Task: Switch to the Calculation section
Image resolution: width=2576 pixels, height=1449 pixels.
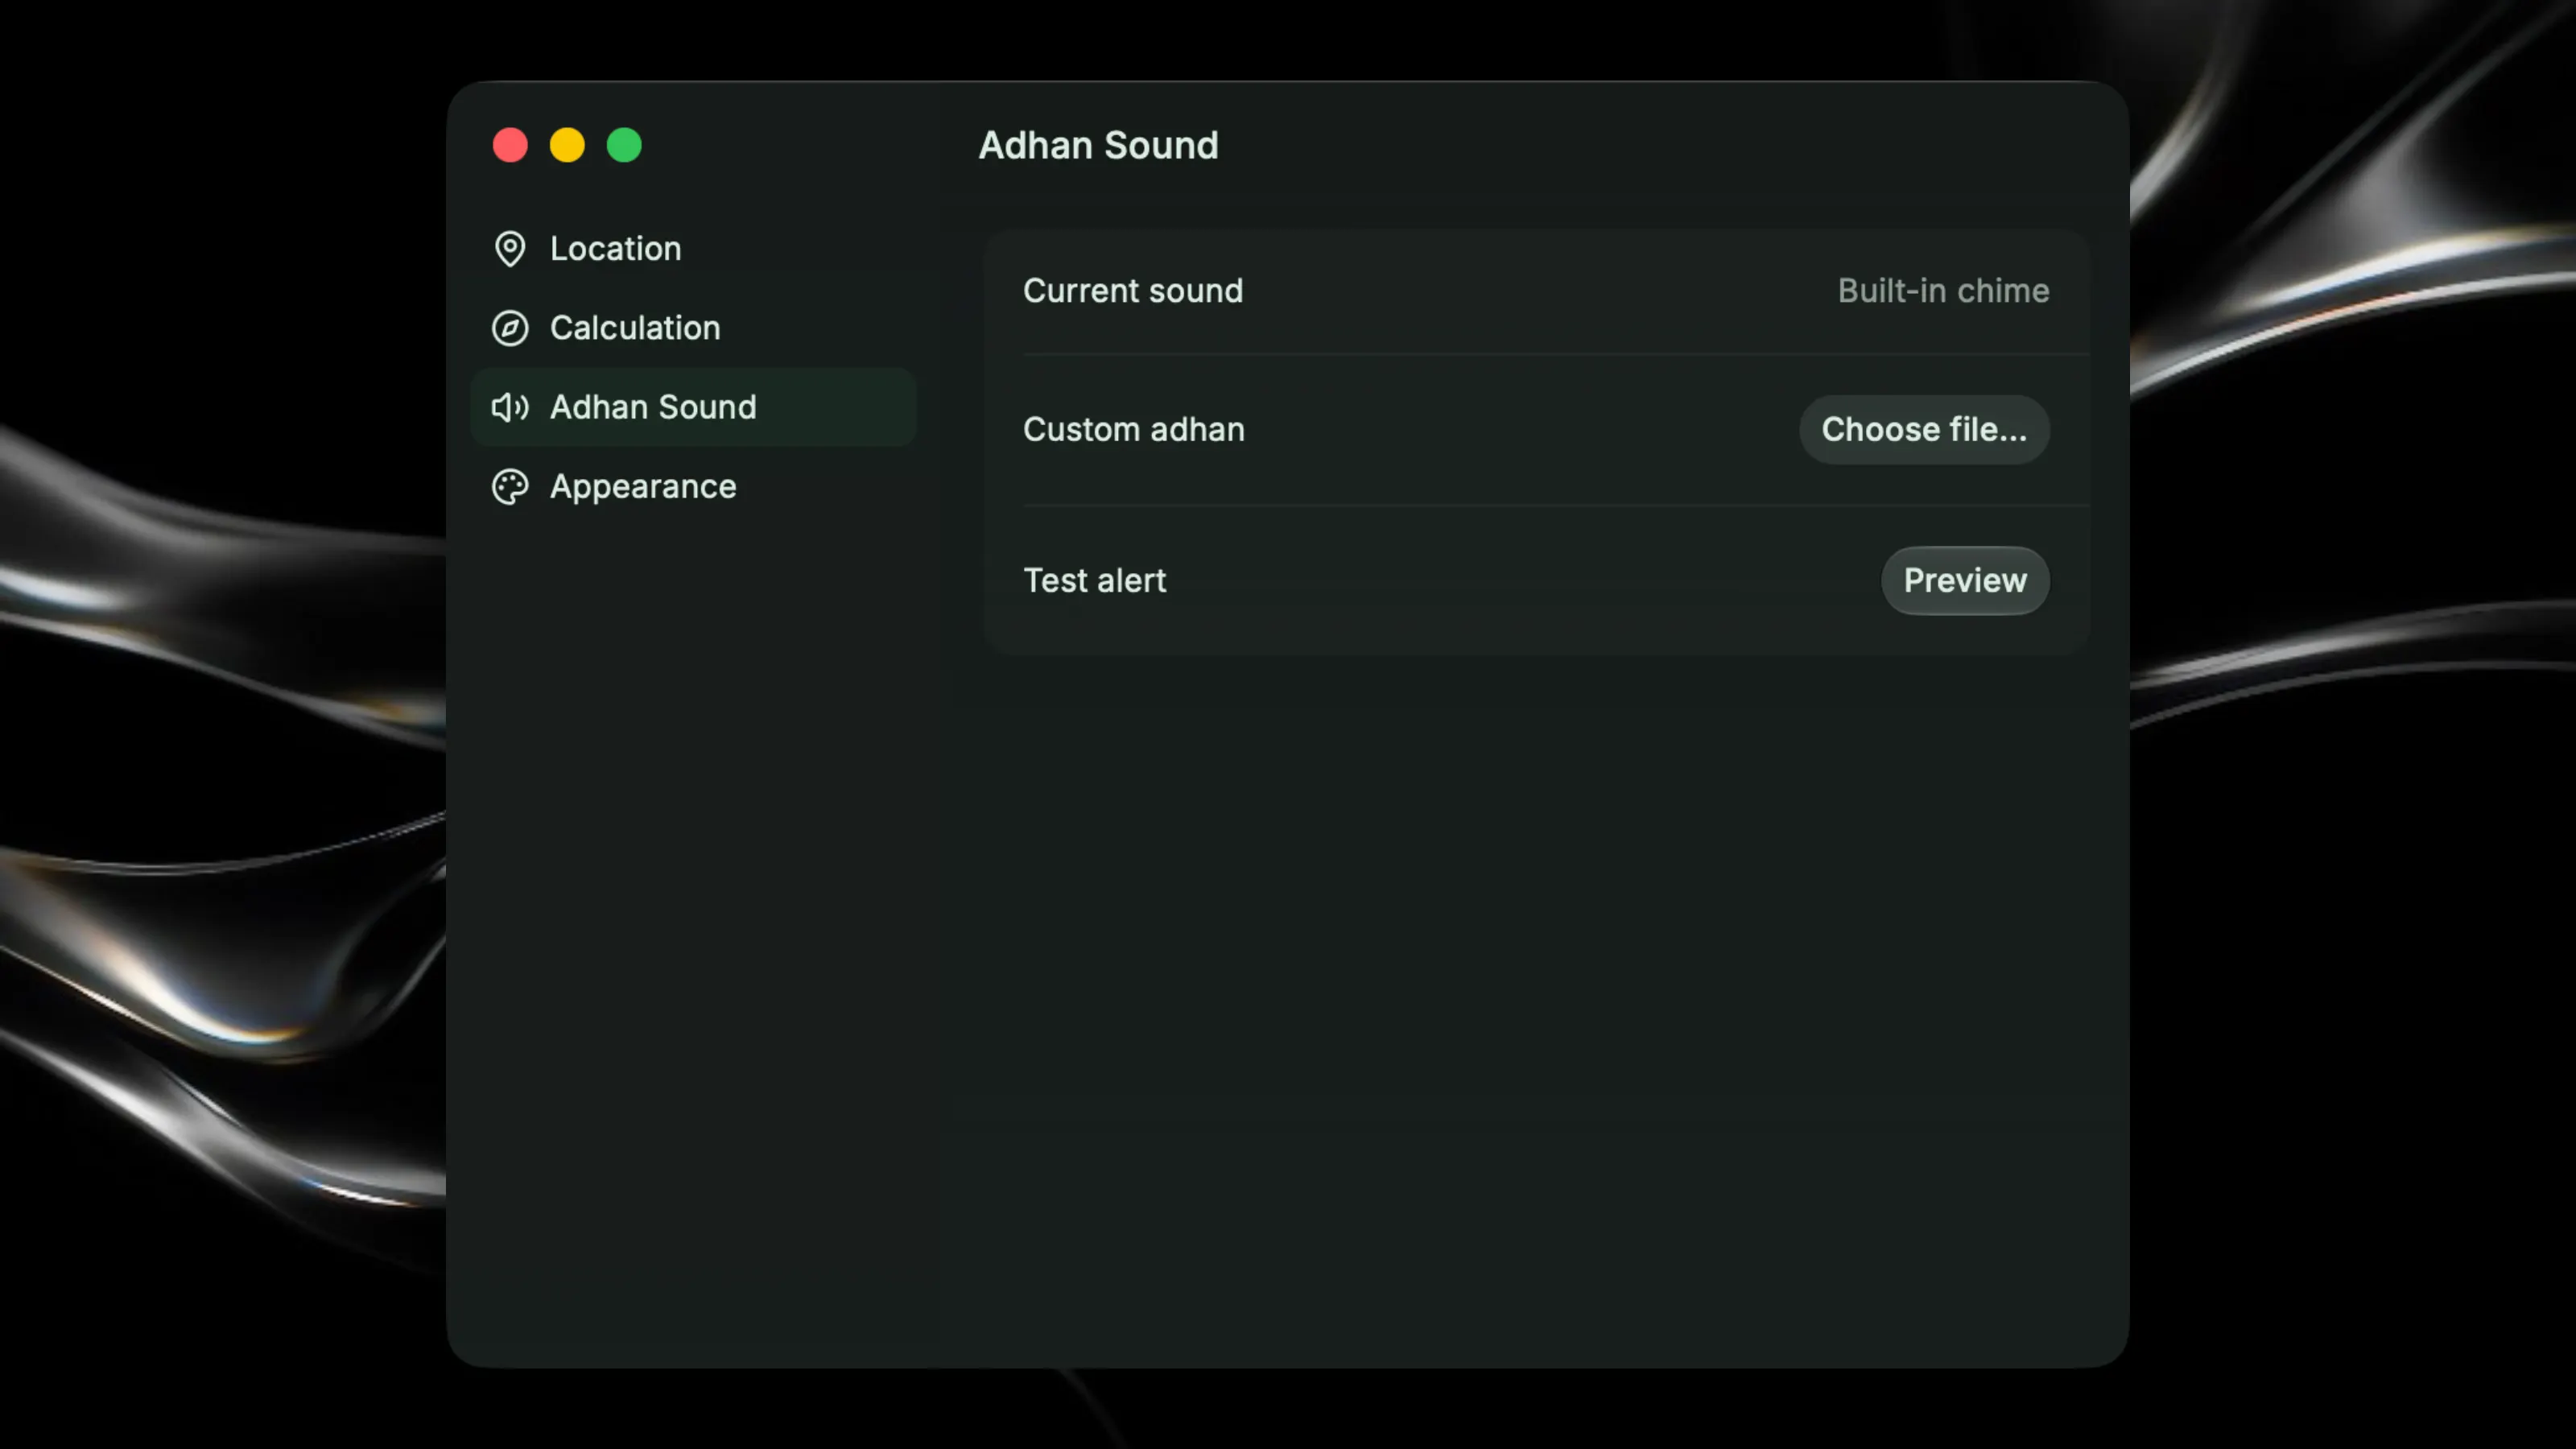Action: click(693, 328)
